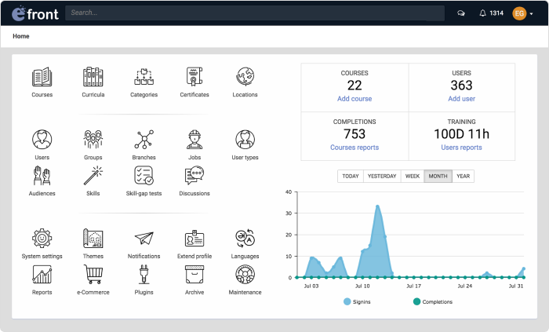Open the Discussions icon
Screen dimensions: 549x332
[195, 176]
